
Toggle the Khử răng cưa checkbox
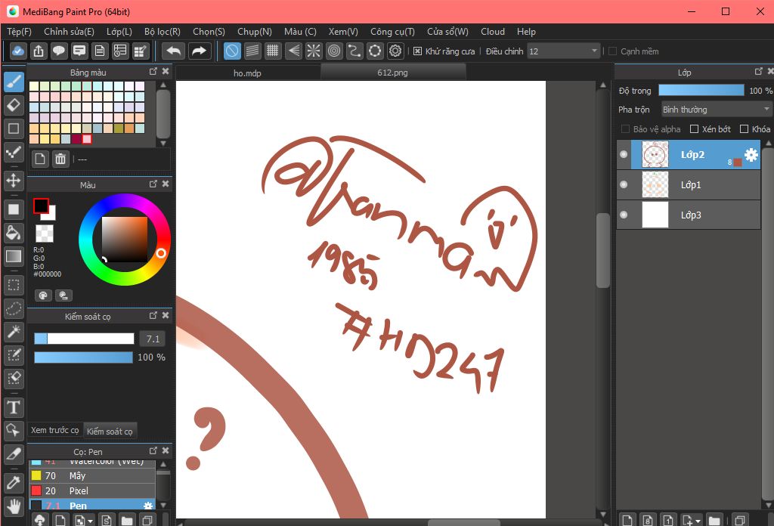[x=417, y=51]
